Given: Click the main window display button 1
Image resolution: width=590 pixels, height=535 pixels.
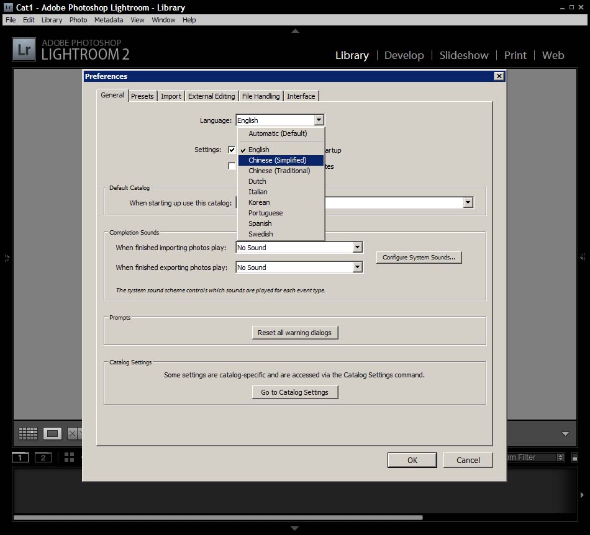Looking at the screenshot, I should point(20,457).
